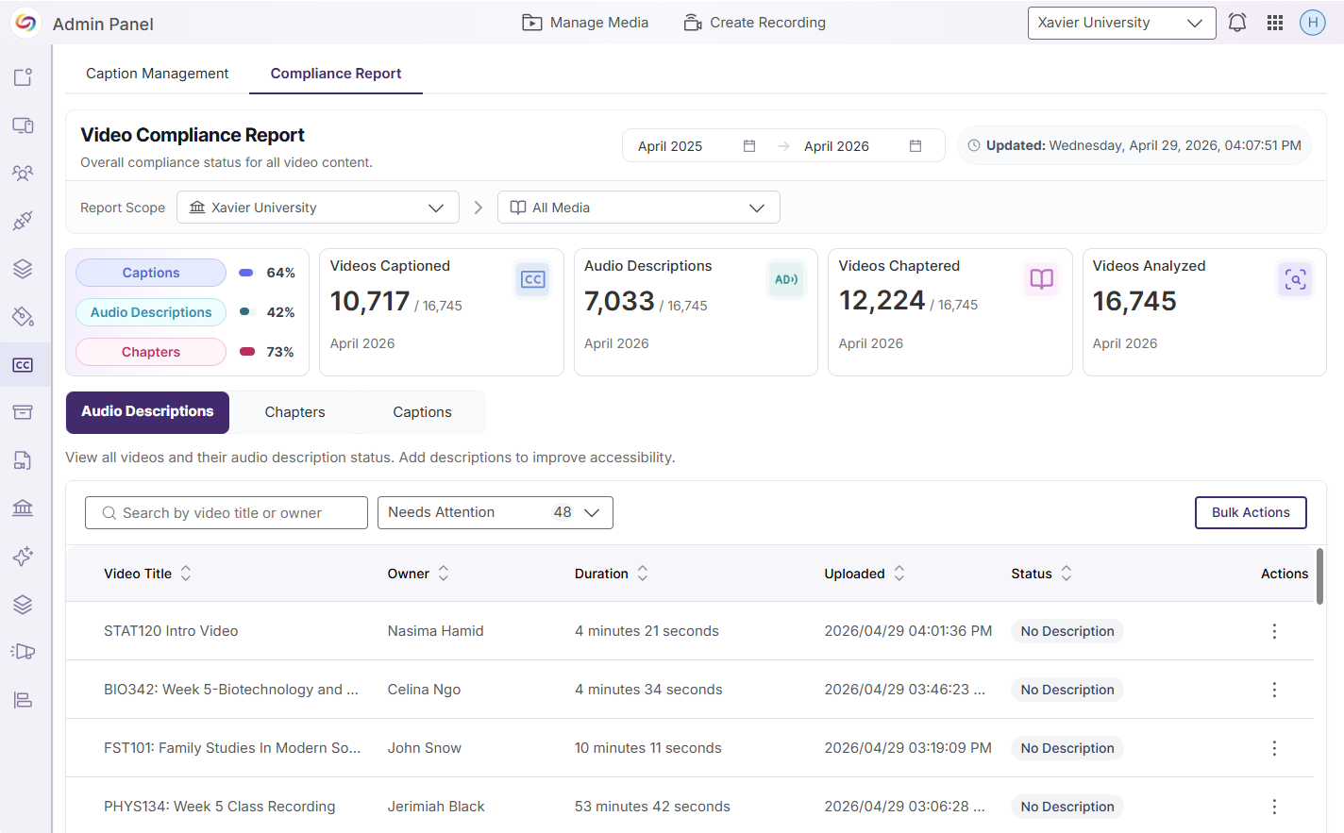Click the users group icon in sidebar
Image resolution: width=1344 pixels, height=833 pixels.
click(23, 173)
